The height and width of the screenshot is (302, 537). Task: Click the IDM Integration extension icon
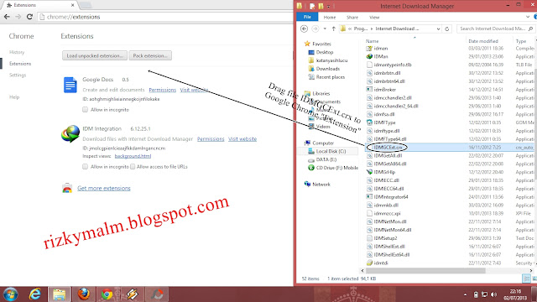pos(70,134)
